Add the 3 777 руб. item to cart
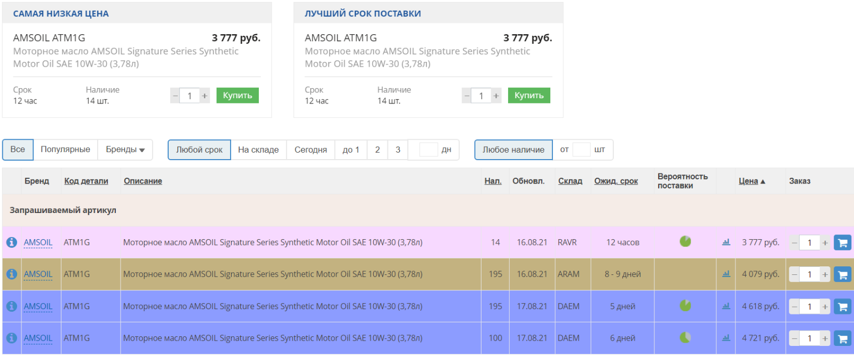Screen dimensions: 854x355 [x=842, y=243]
